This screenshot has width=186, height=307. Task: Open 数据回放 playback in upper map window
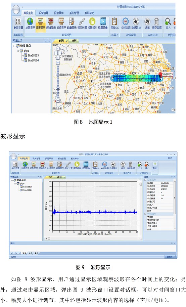click(x=136, y=23)
